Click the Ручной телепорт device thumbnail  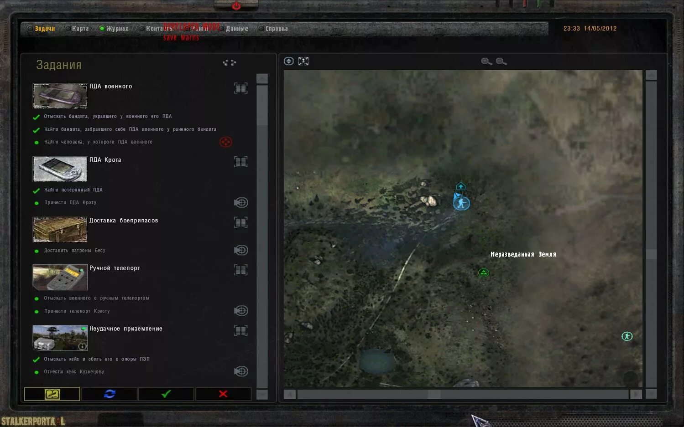pyautogui.click(x=60, y=278)
